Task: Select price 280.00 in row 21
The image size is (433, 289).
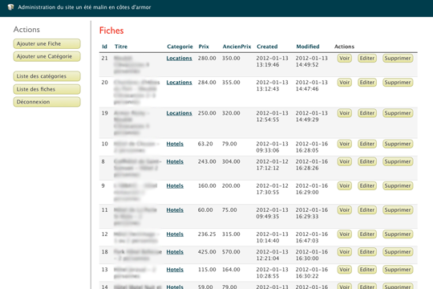Action: pos(207,59)
